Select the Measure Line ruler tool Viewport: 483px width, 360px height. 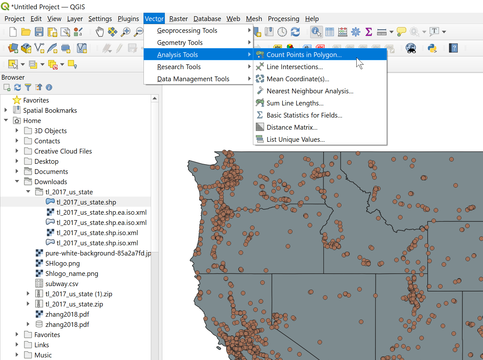click(x=382, y=32)
